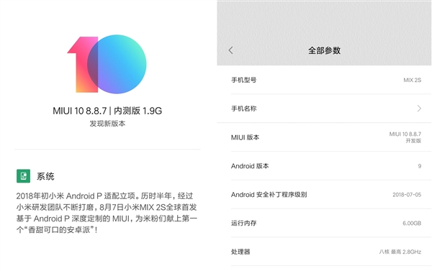Click the 发现新版本 text
The height and width of the screenshot is (271, 432).
(x=107, y=124)
